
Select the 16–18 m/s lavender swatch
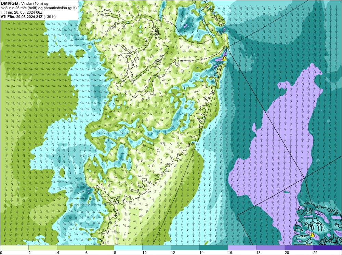242,247
